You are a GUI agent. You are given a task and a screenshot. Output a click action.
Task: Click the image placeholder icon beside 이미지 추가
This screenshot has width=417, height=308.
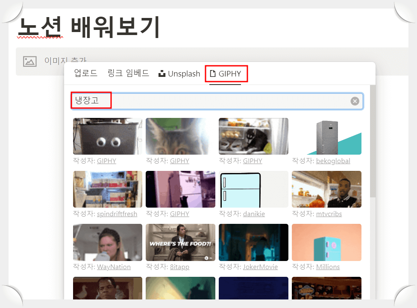[x=29, y=61]
